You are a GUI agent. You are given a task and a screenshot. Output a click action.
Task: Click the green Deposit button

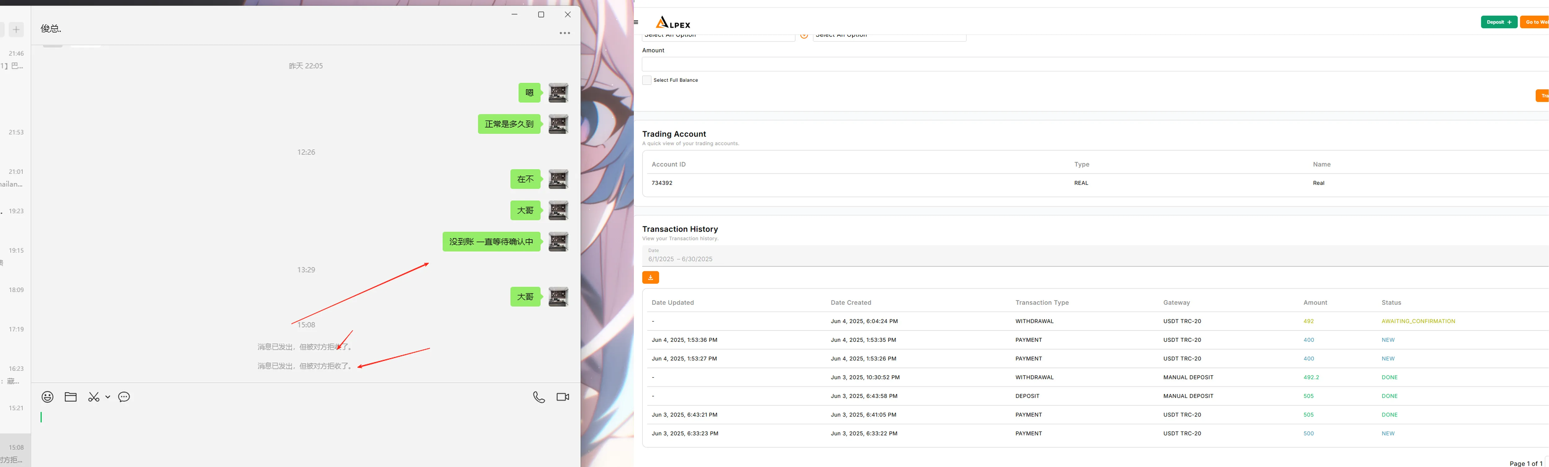point(1499,22)
